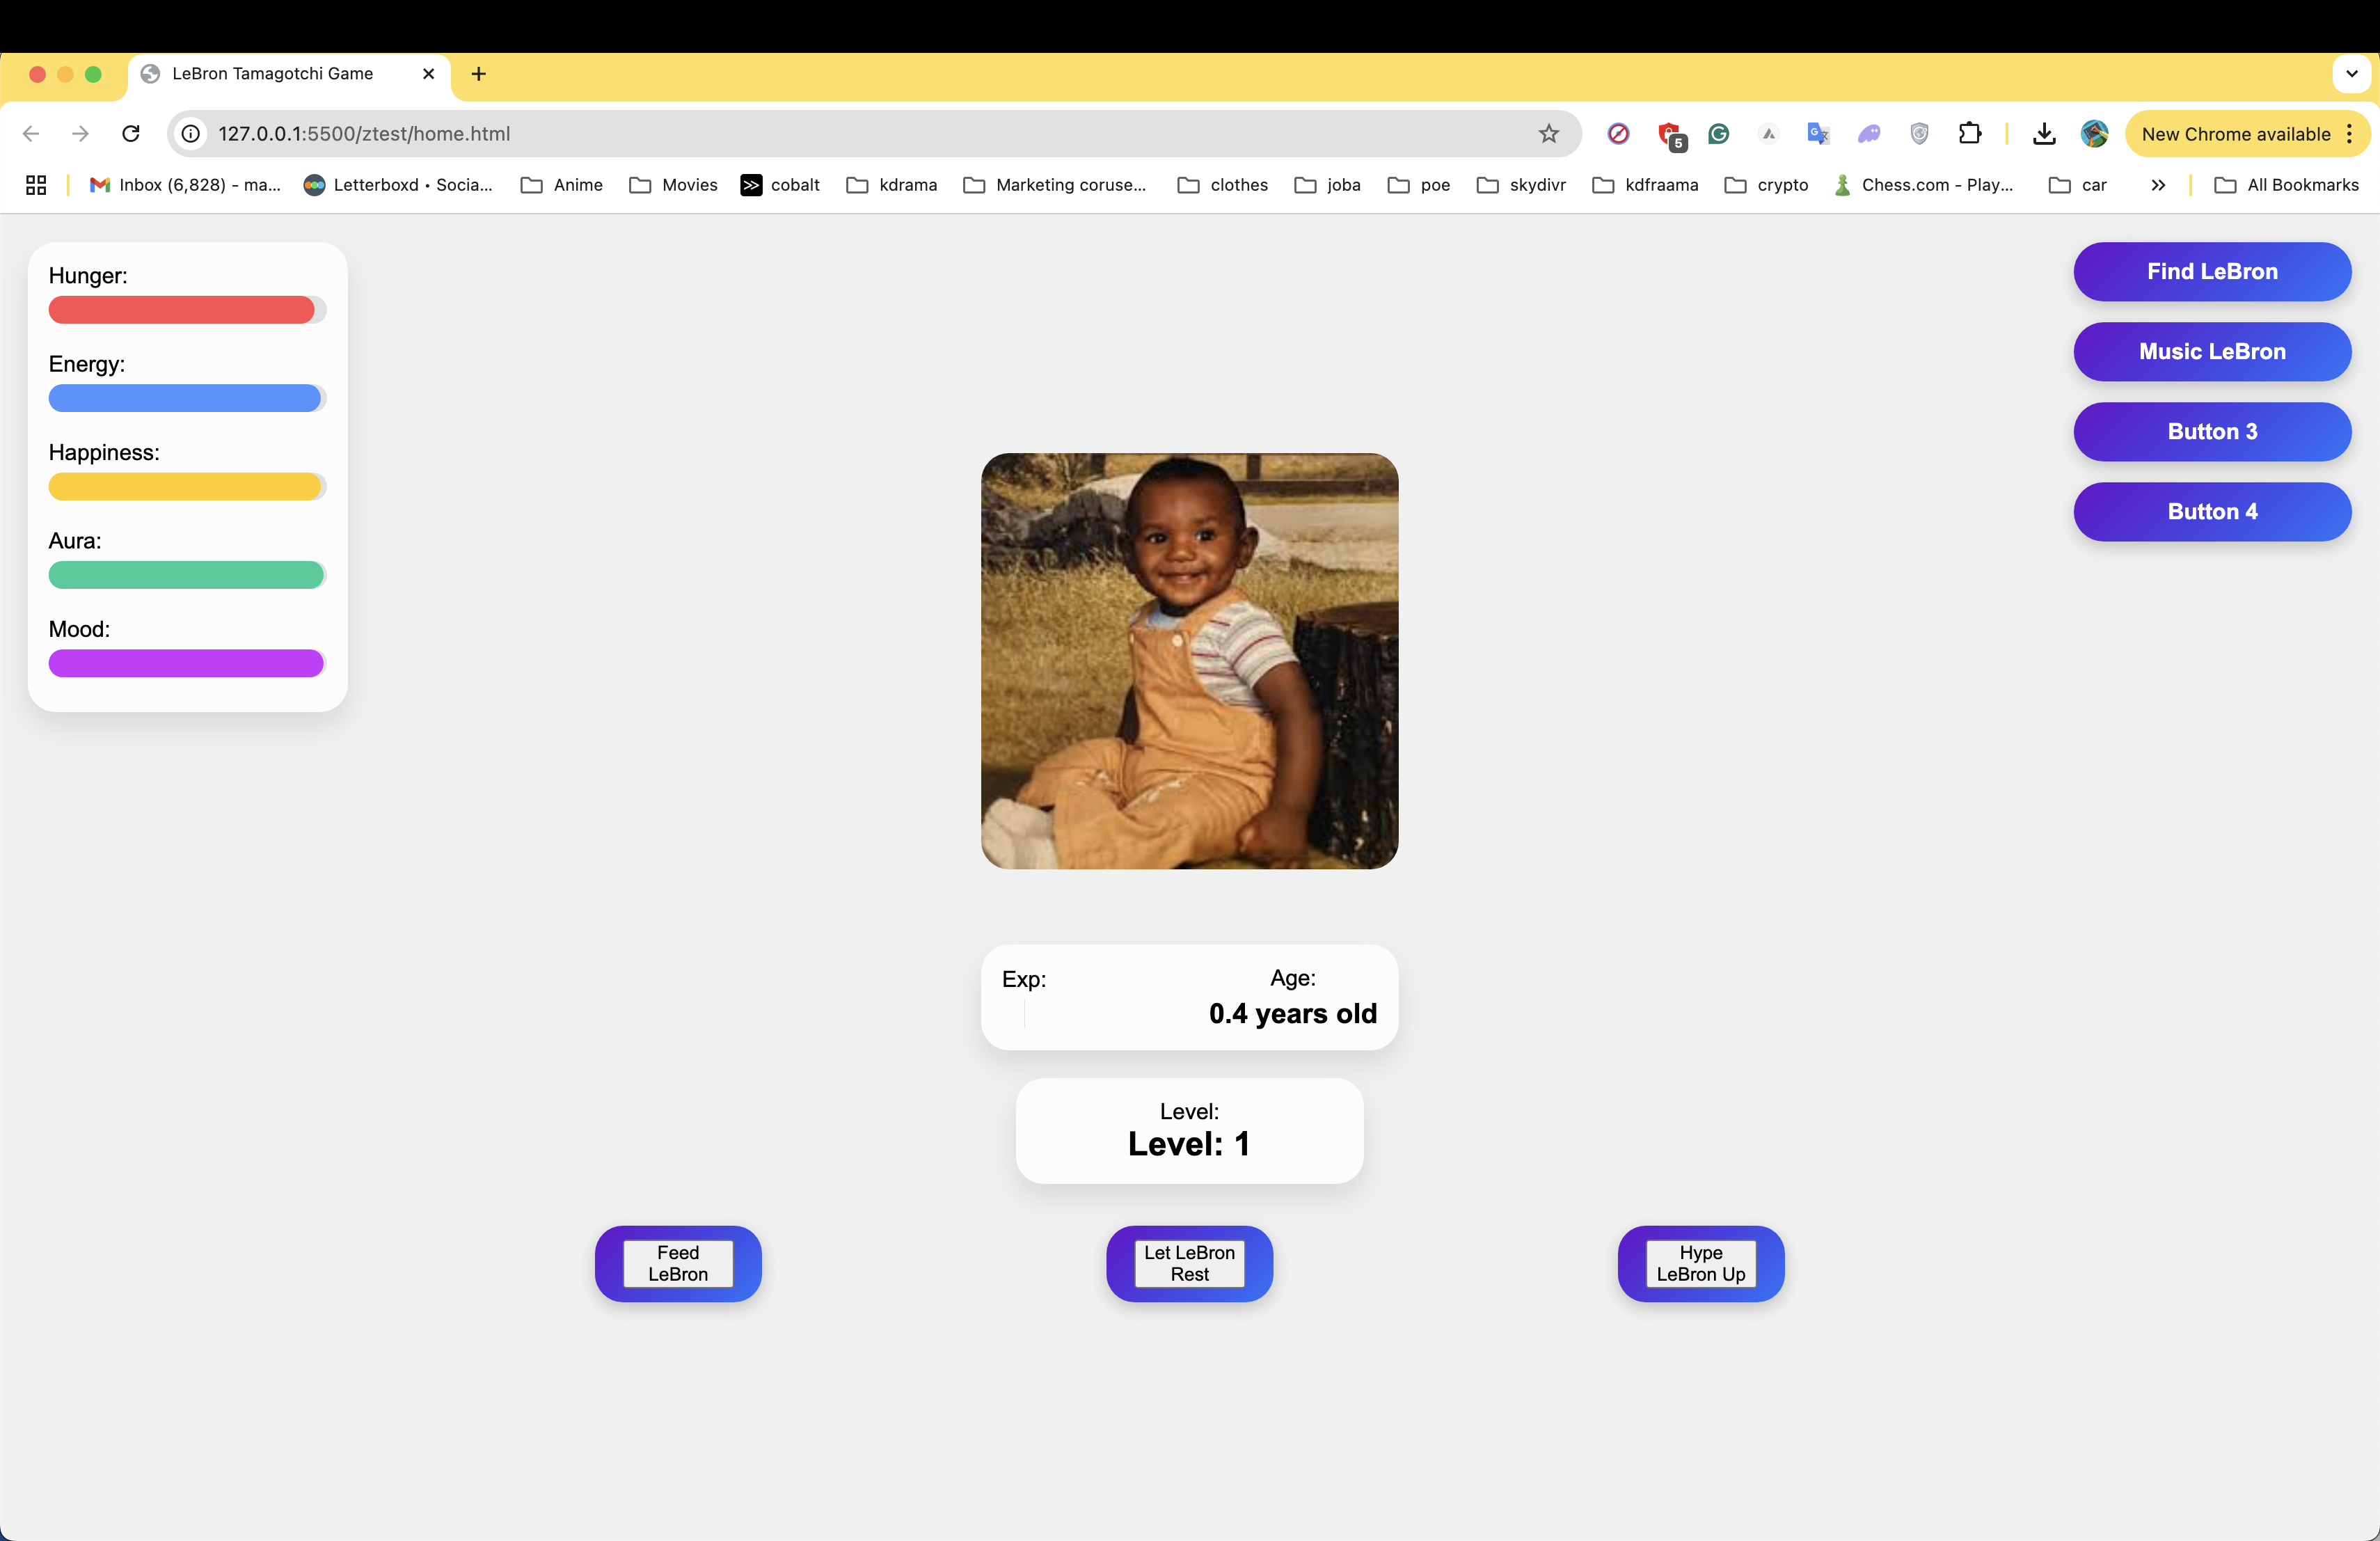Show hidden bookmarks with chevron
The height and width of the screenshot is (1541, 2380).
click(x=2158, y=185)
